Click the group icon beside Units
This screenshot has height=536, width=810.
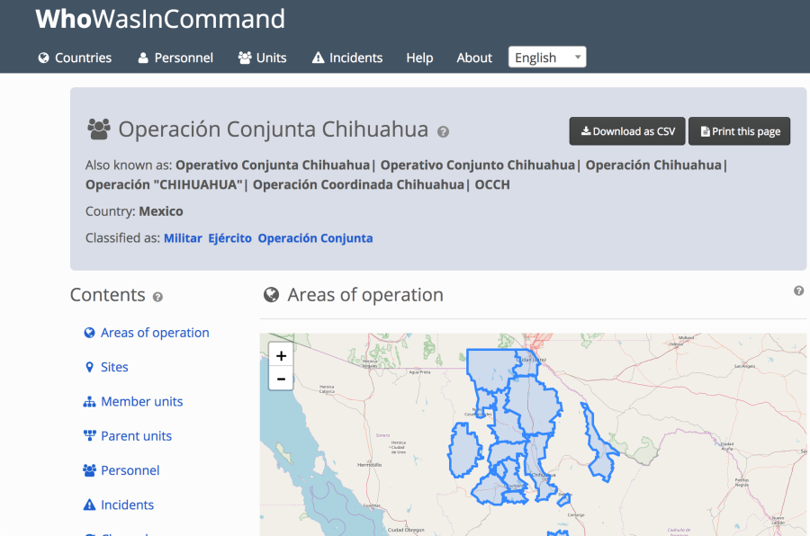tap(245, 58)
